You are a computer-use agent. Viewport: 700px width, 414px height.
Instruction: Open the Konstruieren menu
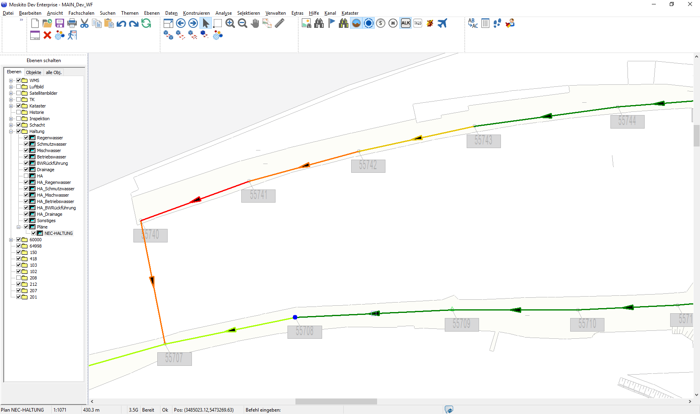tap(196, 13)
